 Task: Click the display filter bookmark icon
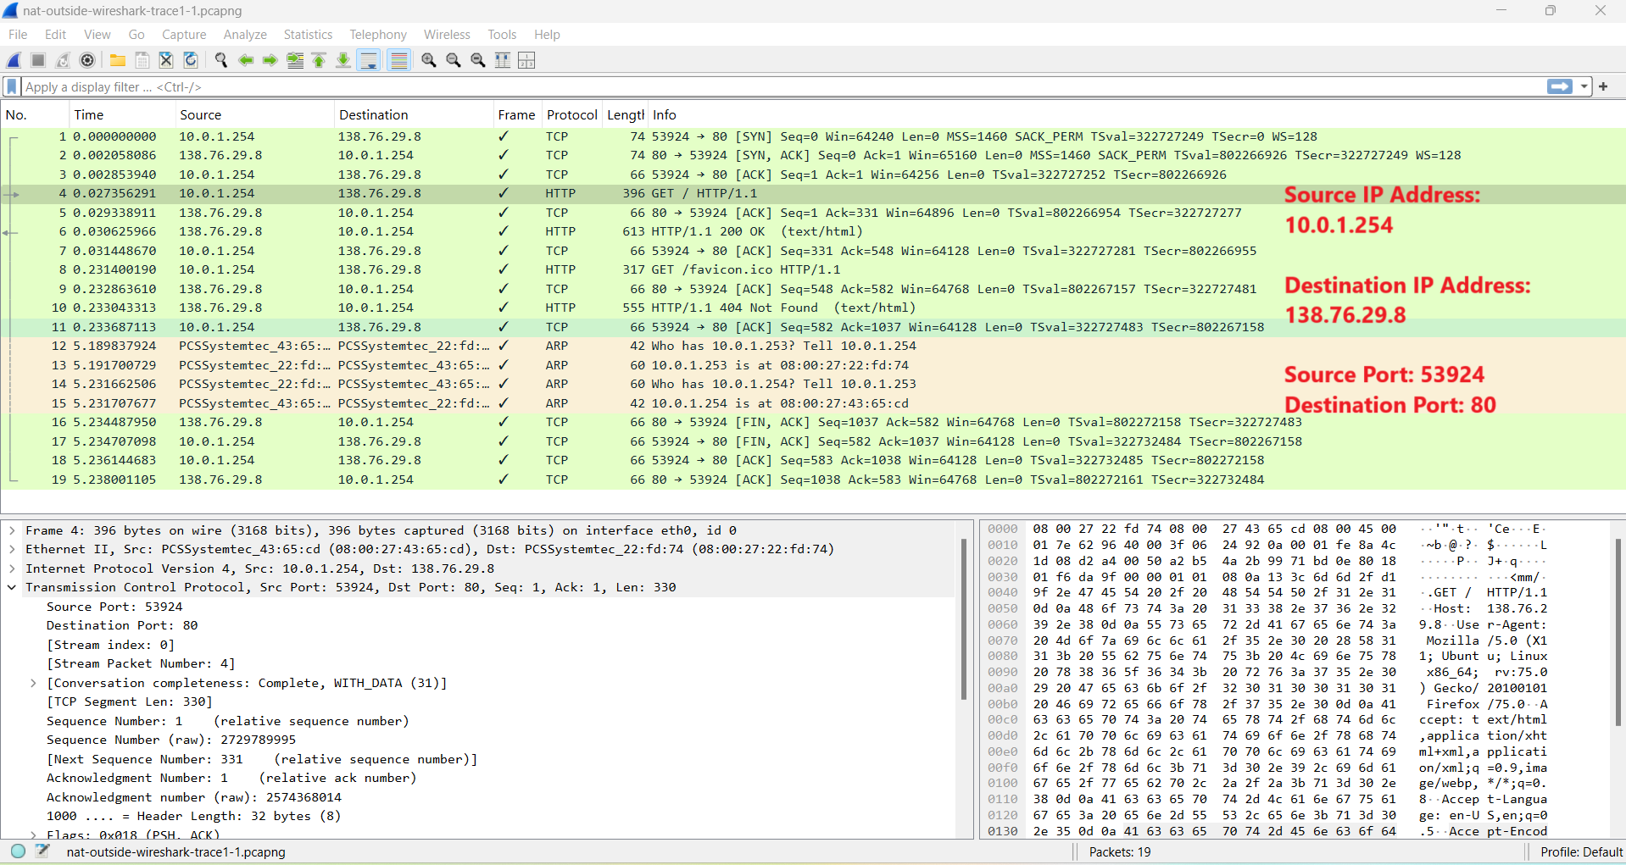[x=12, y=86]
